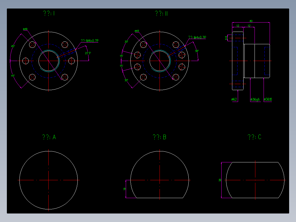Click the right-side 30° angle label in view II
This screenshot has width=296, height=222.
coord(197,51)
